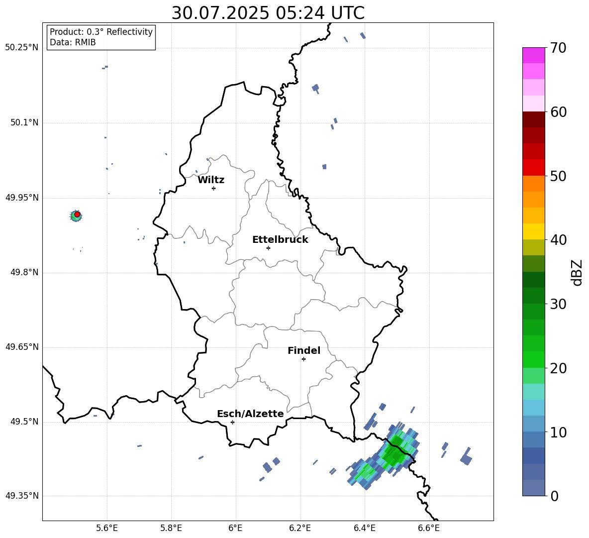Viewport: 589px width, 538px height.
Task: Click the dBZ colorbar axis label
Action: pos(578,272)
